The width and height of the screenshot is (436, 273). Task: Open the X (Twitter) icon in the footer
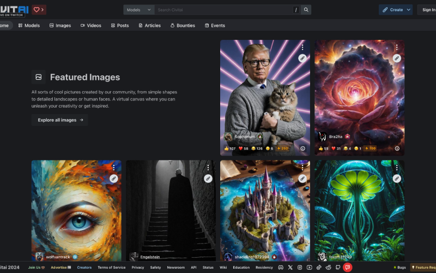point(290,268)
